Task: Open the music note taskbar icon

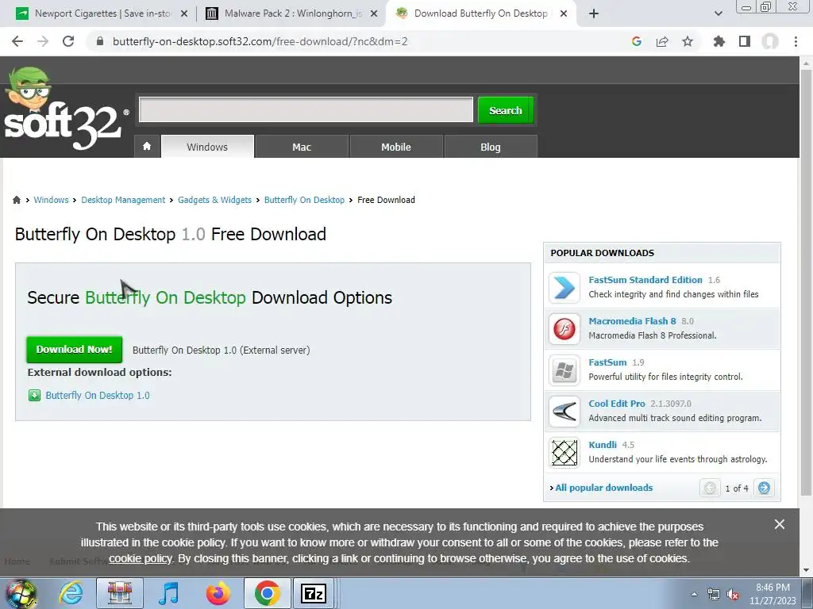Action: (168, 593)
